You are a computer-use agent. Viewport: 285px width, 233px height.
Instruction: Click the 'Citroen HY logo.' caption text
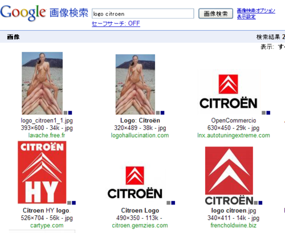[47, 210]
